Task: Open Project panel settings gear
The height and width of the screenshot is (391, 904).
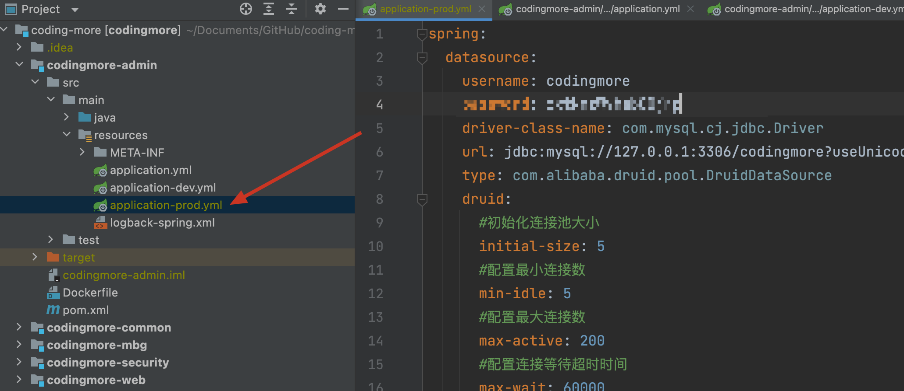Action: [320, 9]
